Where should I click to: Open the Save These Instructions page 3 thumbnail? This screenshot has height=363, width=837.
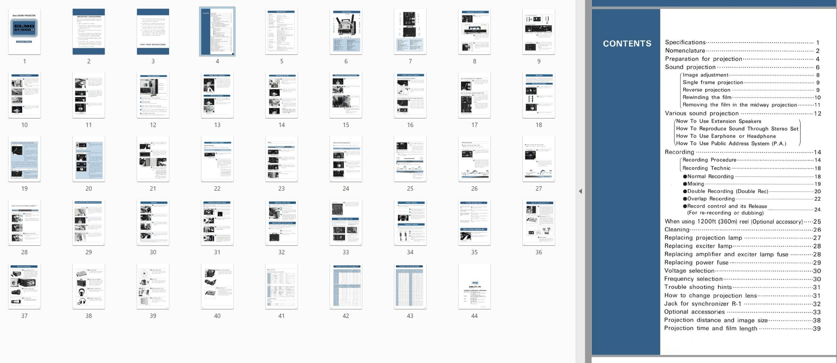click(153, 32)
